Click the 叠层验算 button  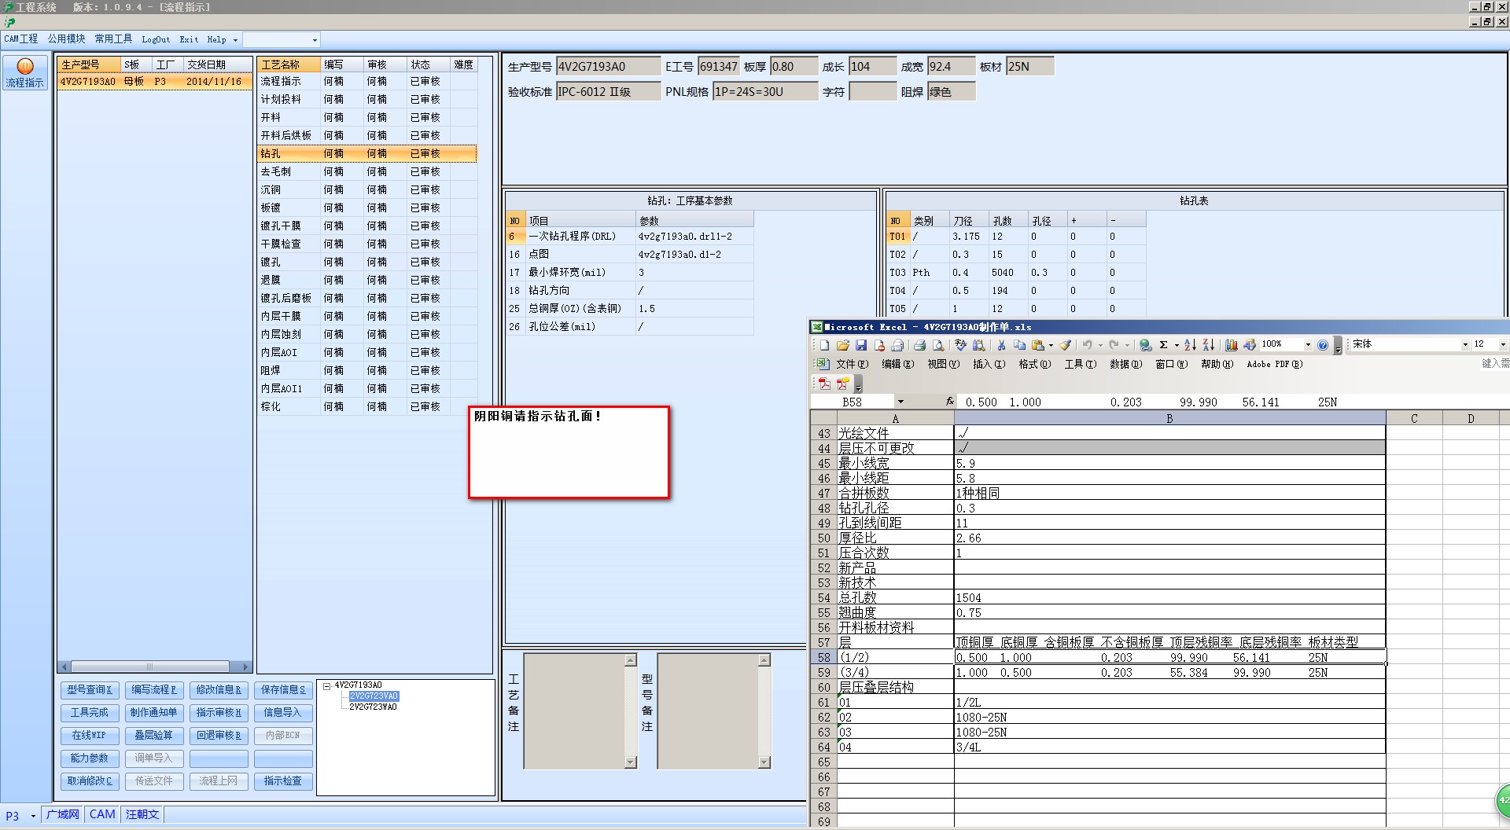click(154, 736)
